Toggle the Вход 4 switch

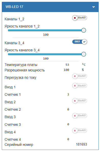click(x=80, y=130)
